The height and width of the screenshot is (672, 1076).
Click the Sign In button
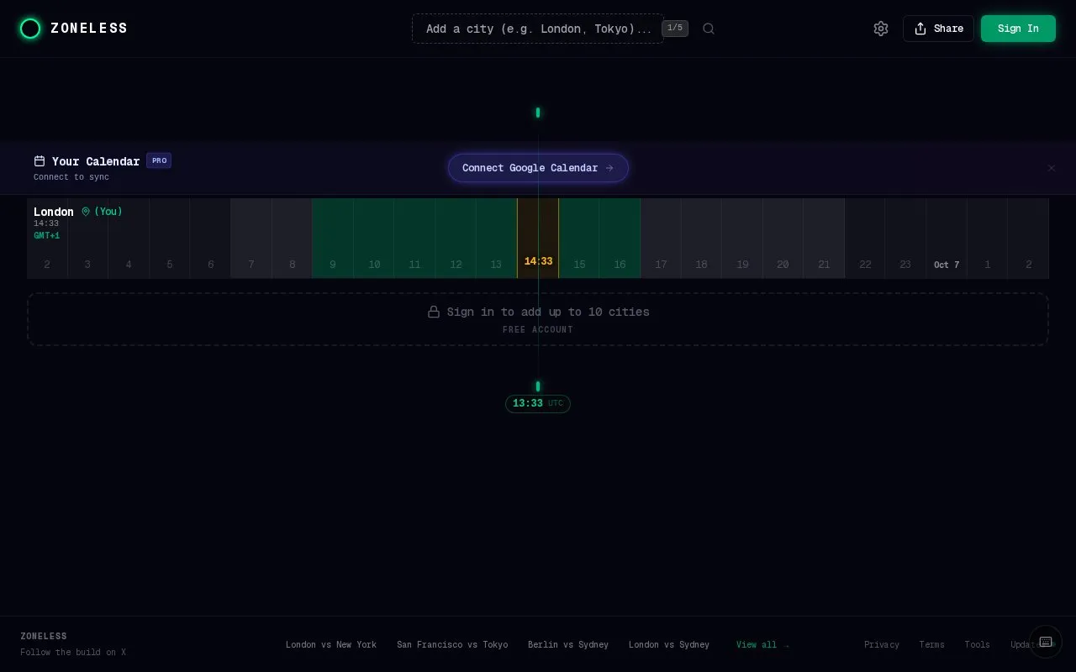coord(1018,29)
